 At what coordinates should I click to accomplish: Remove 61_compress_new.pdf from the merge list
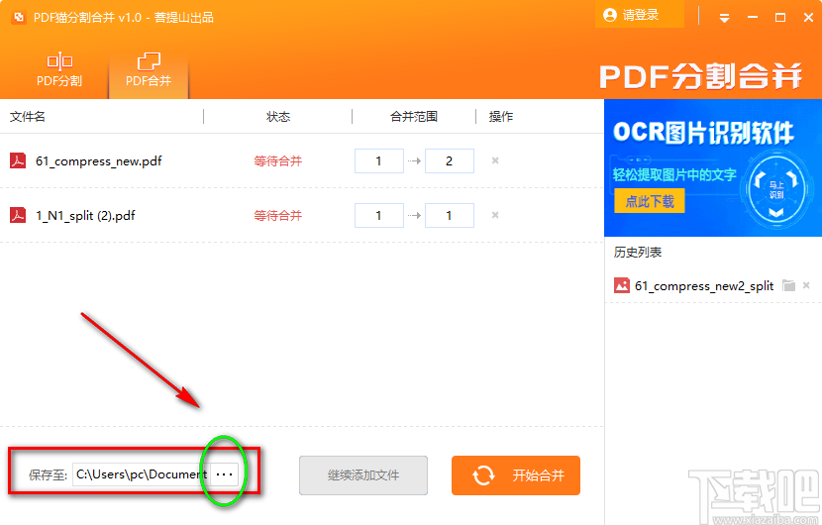(495, 160)
